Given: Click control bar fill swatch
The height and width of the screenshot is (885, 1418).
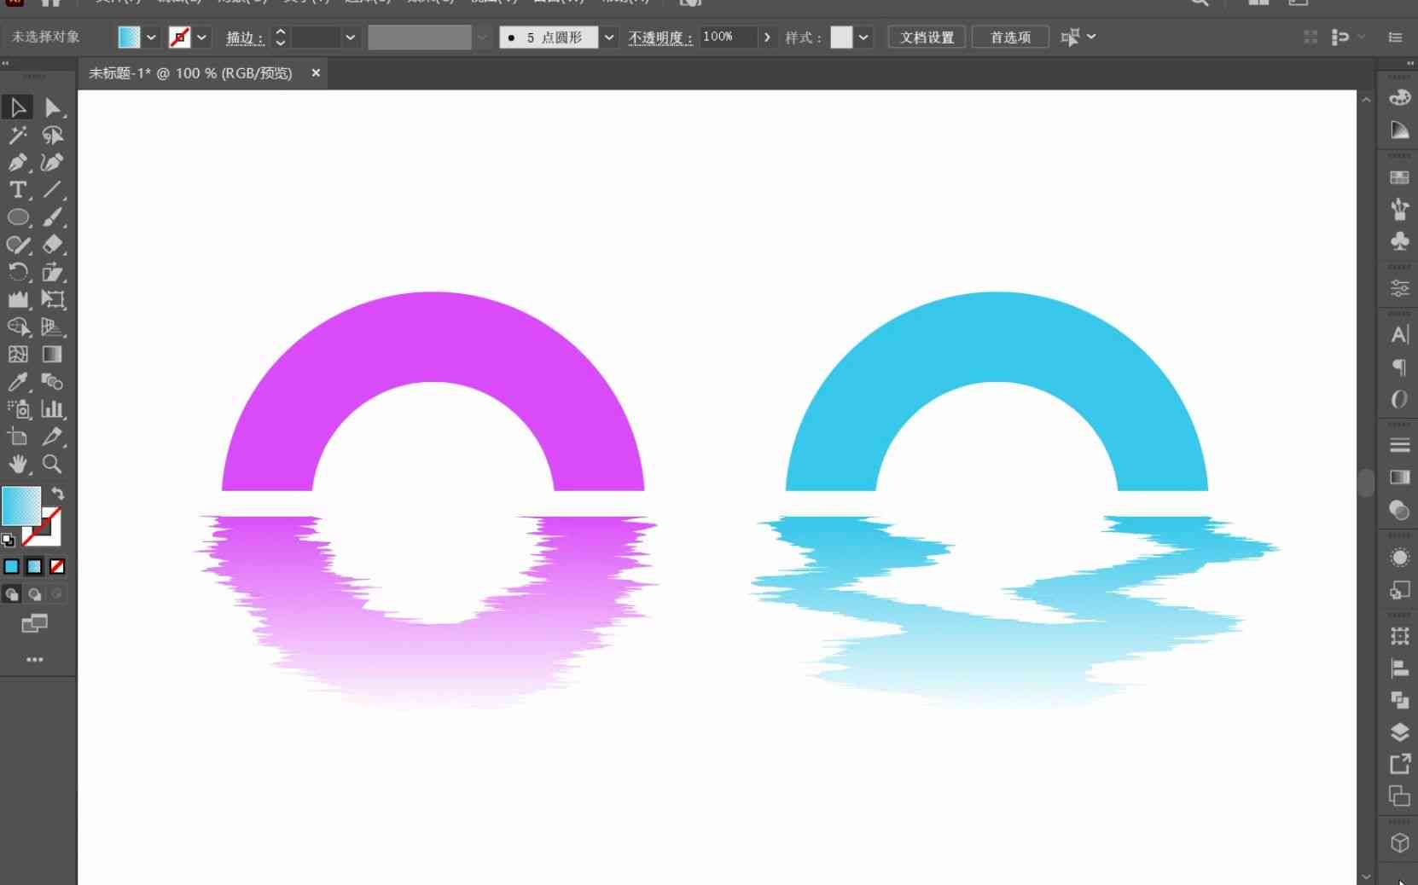Looking at the screenshot, I should click(x=129, y=38).
